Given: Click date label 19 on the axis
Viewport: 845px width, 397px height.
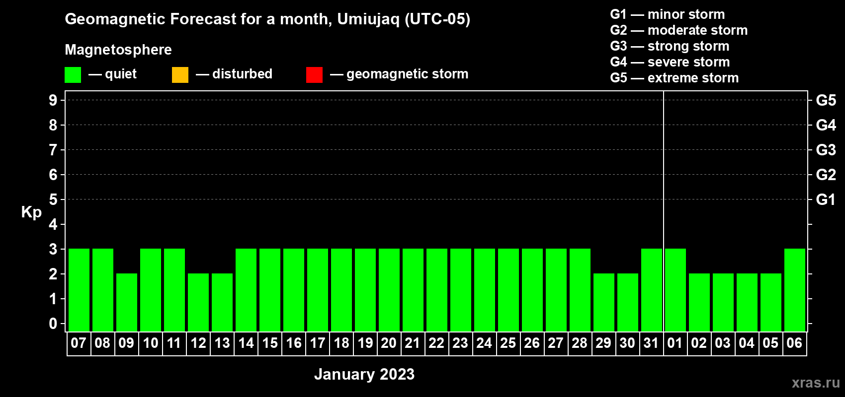Looking at the screenshot, I should pos(365,343).
